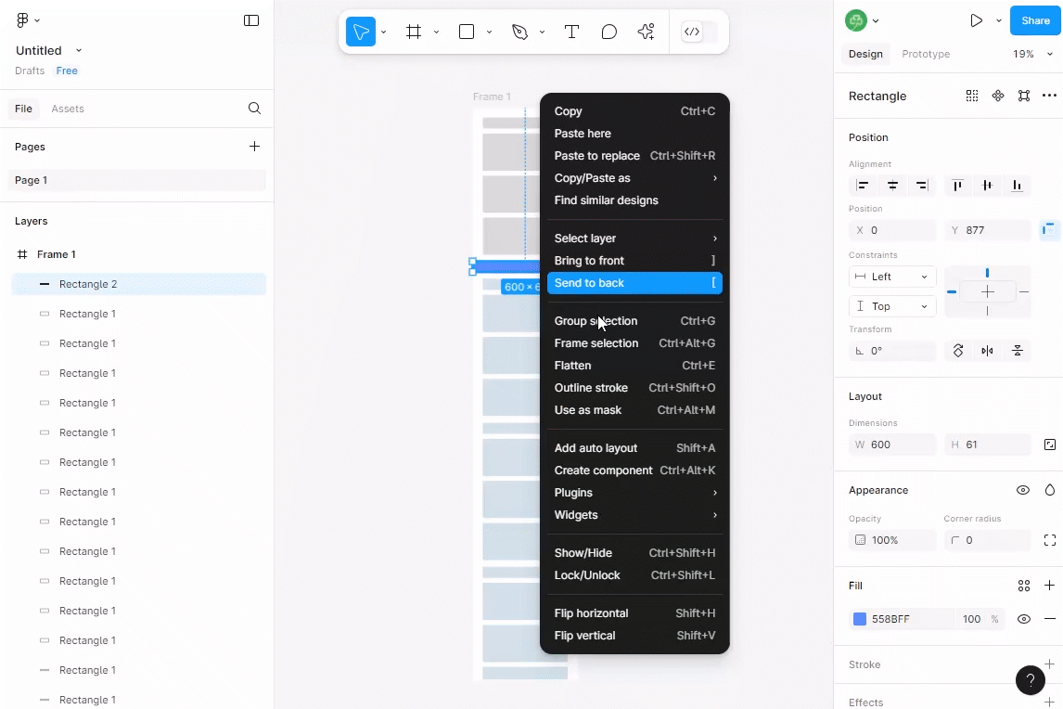Add a fill with plus icon
Viewport: 1063px width, 709px height.
tap(1049, 586)
